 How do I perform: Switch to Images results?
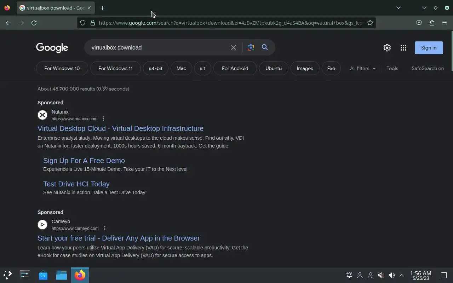pyautogui.click(x=305, y=68)
